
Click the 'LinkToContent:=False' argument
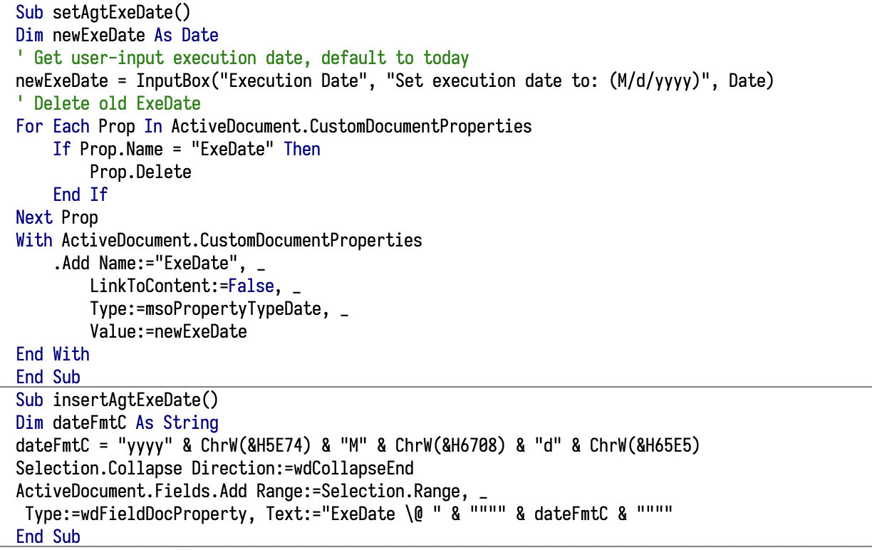[182, 286]
